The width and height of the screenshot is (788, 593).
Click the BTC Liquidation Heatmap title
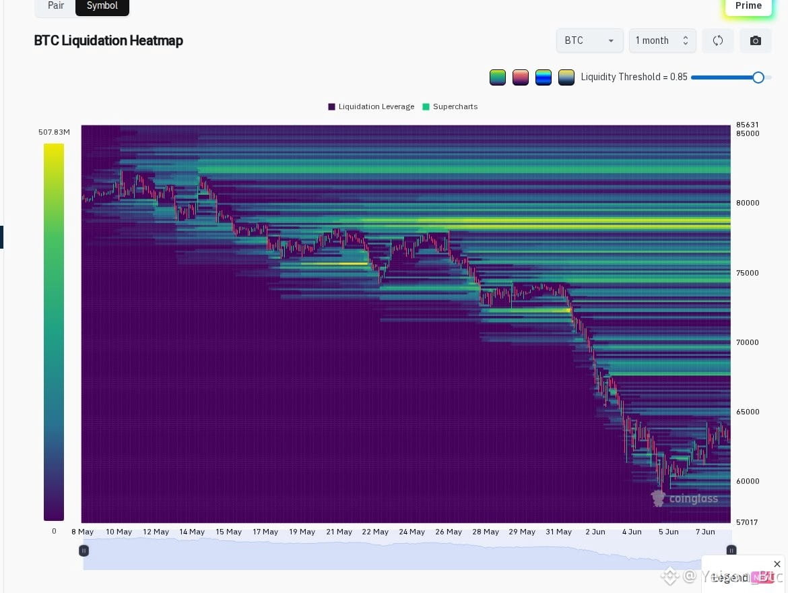(x=108, y=40)
